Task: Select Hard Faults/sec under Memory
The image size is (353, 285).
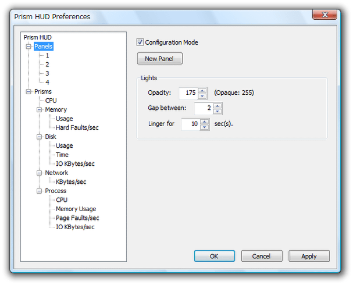Action: (x=77, y=127)
